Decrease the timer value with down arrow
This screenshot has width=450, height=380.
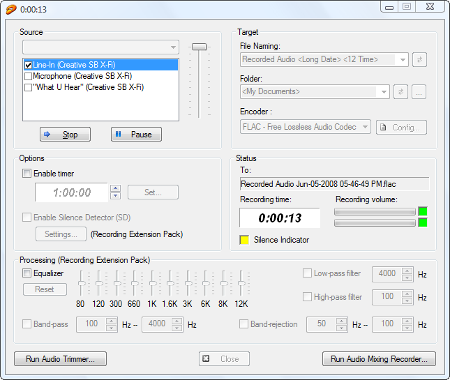point(115,196)
